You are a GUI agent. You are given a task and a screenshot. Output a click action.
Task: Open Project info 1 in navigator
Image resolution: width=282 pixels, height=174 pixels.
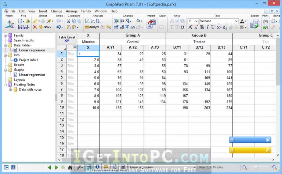click(29, 60)
